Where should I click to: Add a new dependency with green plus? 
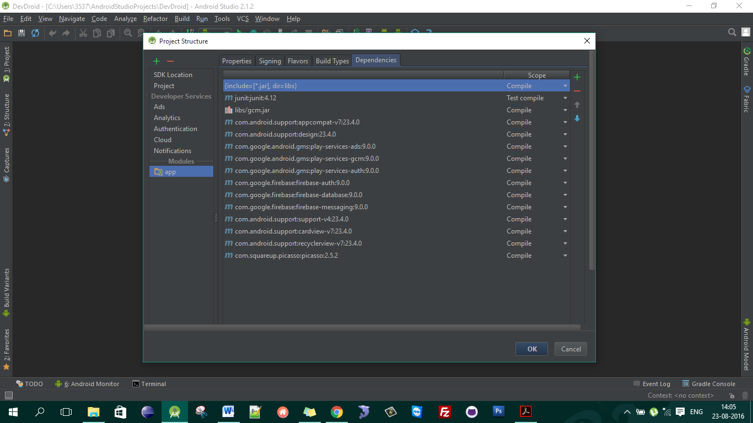point(577,77)
